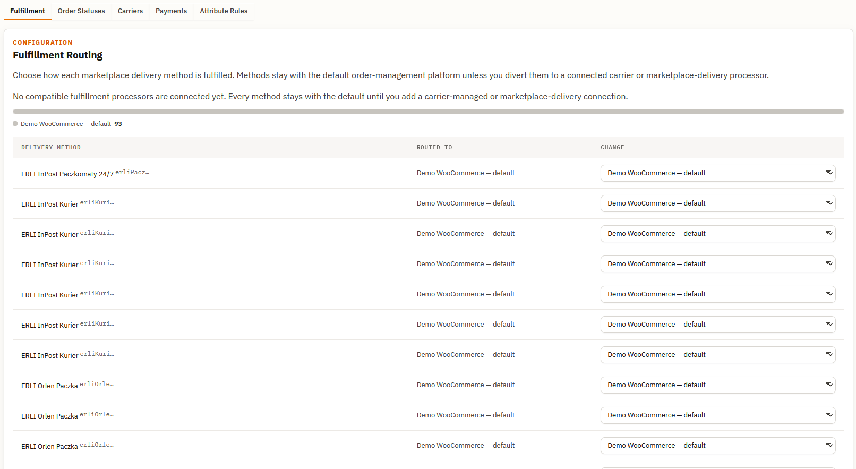Click the gray legend swatch for Demo WooCommerce
Viewport: 856px width, 469px height.
click(15, 124)
